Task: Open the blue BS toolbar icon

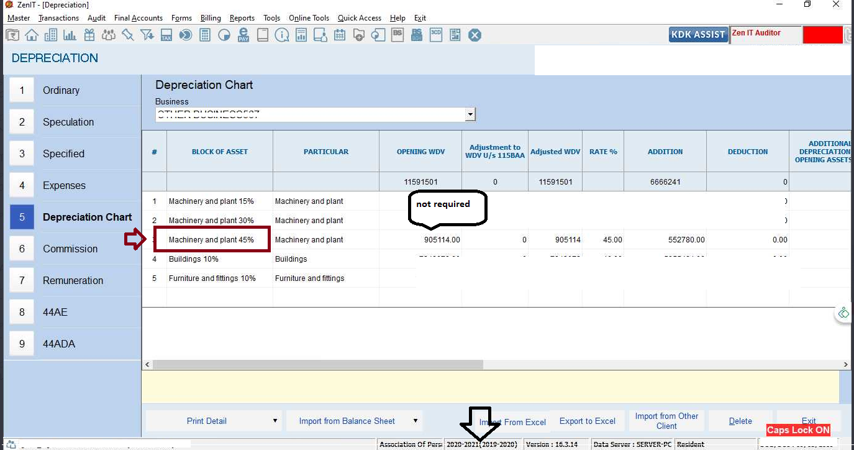Action: coord(417,35)
